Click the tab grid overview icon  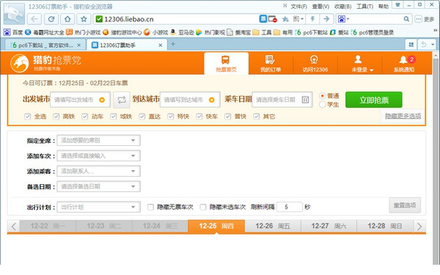click(x=411, y=44)
